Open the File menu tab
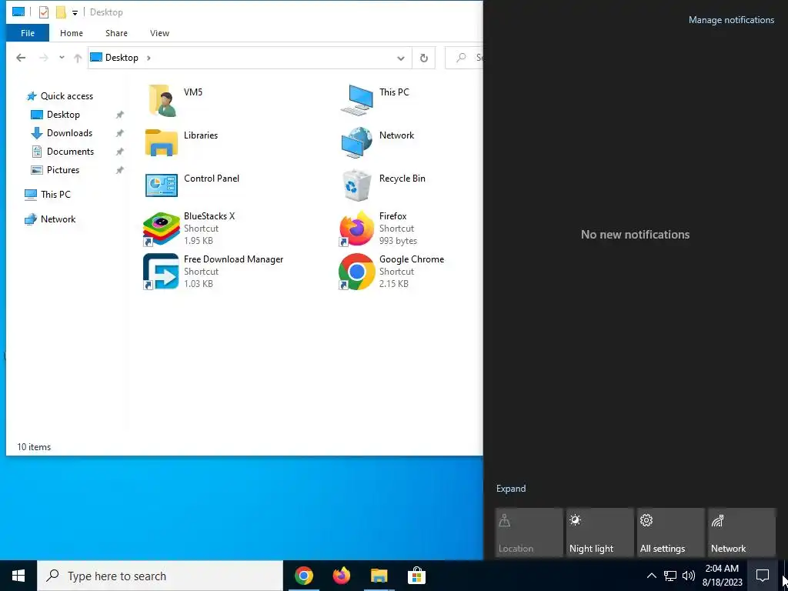The width and height of the screenshot is (788, 591). point(28,33)
